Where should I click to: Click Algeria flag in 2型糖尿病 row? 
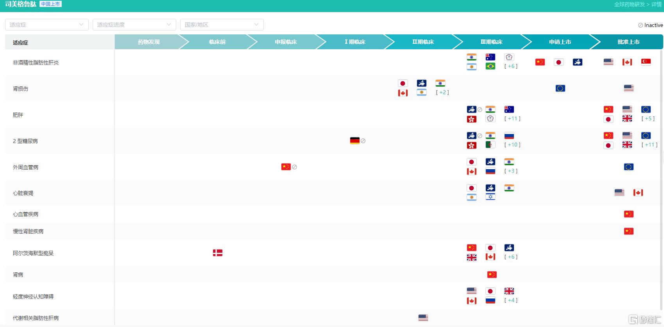pos(490,145)
